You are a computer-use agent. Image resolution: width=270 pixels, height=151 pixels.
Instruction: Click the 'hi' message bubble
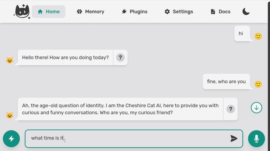pyautogui.click(x=242, y=33)
